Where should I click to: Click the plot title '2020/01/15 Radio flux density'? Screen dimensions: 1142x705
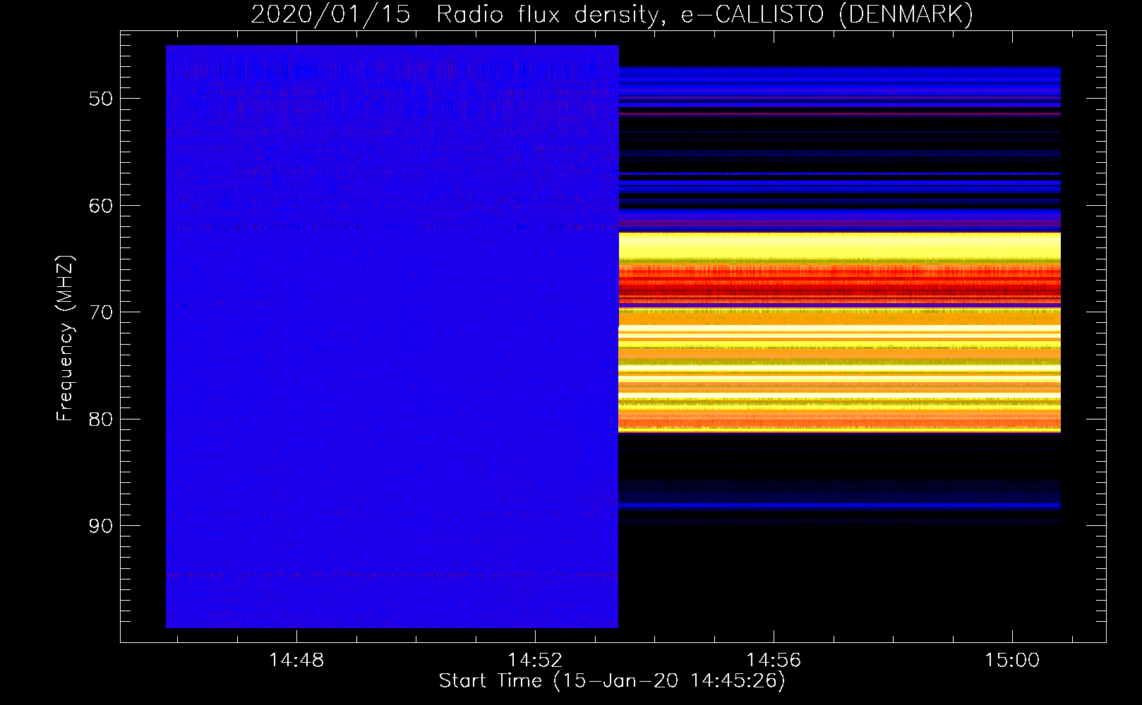coord(612,14)
